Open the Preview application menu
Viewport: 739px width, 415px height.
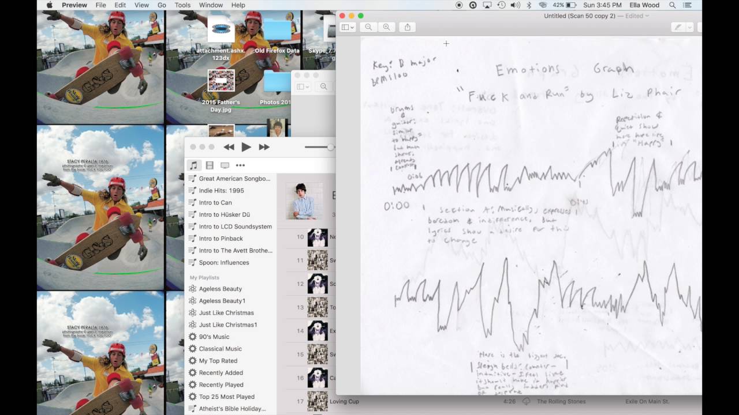74,5
